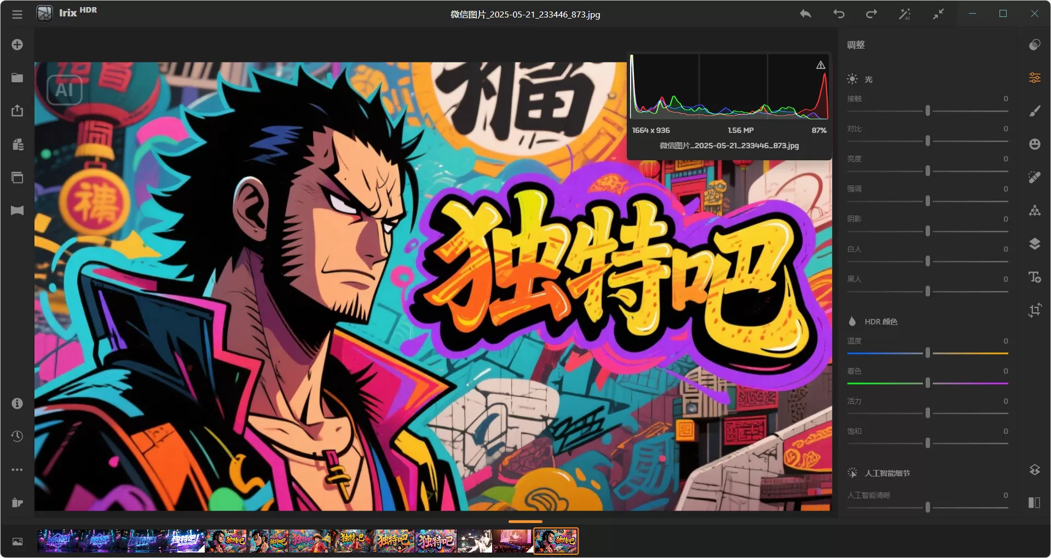1051x558 pixels.
Task: Expand the 人工智能细节 section
Action: [x=888, y=473]
